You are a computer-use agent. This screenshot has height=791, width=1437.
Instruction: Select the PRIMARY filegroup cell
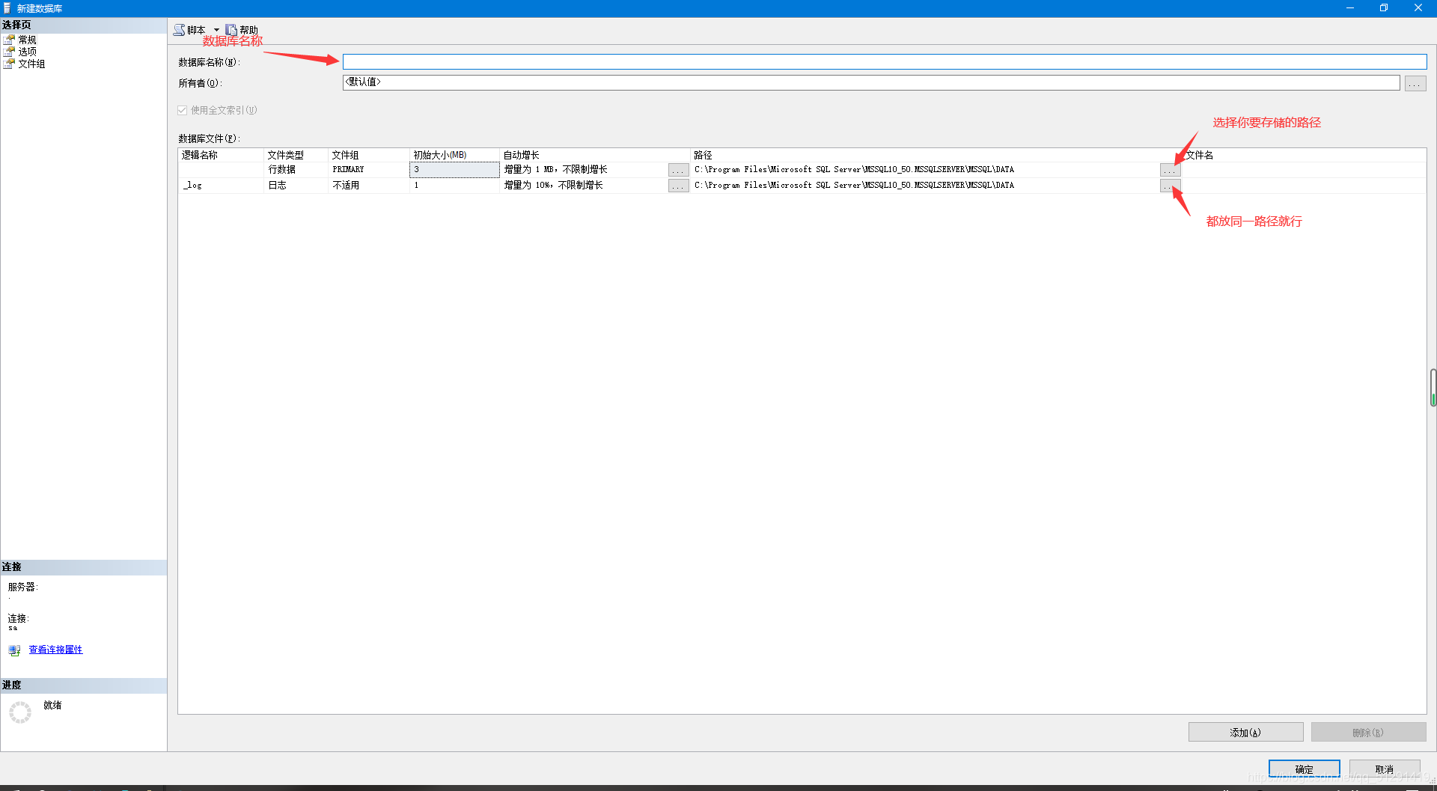(x=369, y=170)
